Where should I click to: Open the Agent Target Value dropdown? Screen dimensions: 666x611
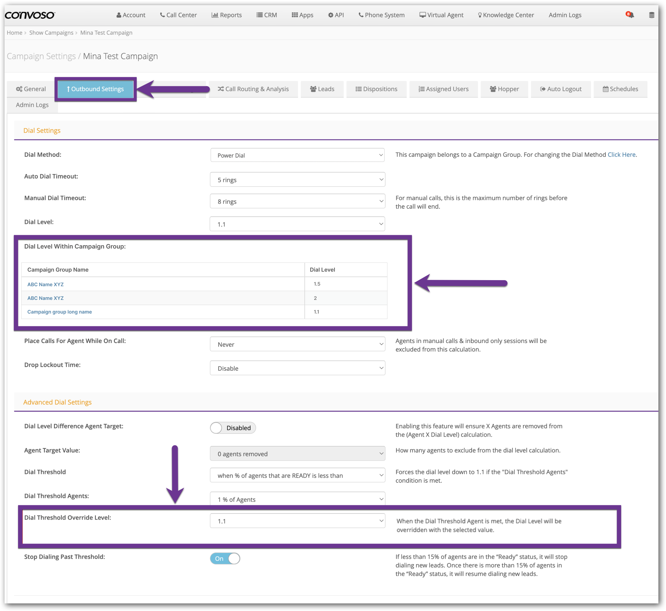click(x=297, y=454)
